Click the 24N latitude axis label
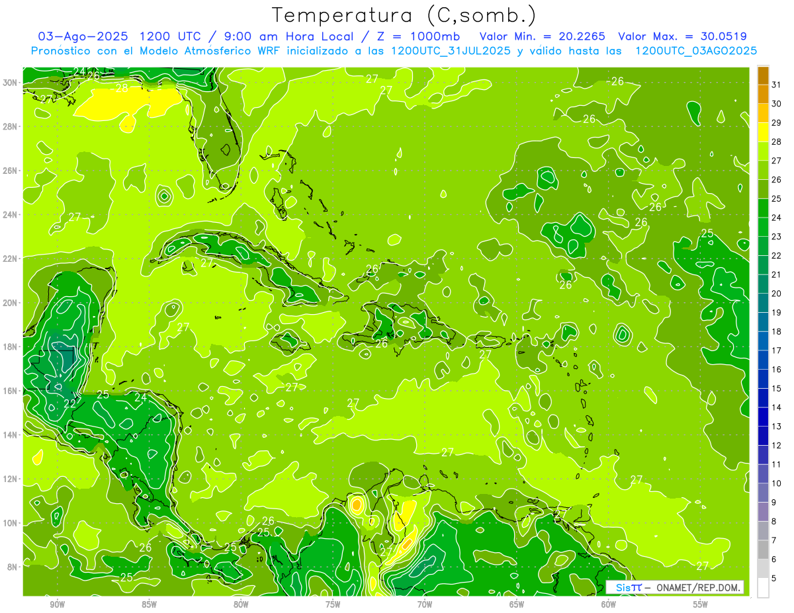Image resolution: width=794 pixels, height=613 pixels. 9,215
